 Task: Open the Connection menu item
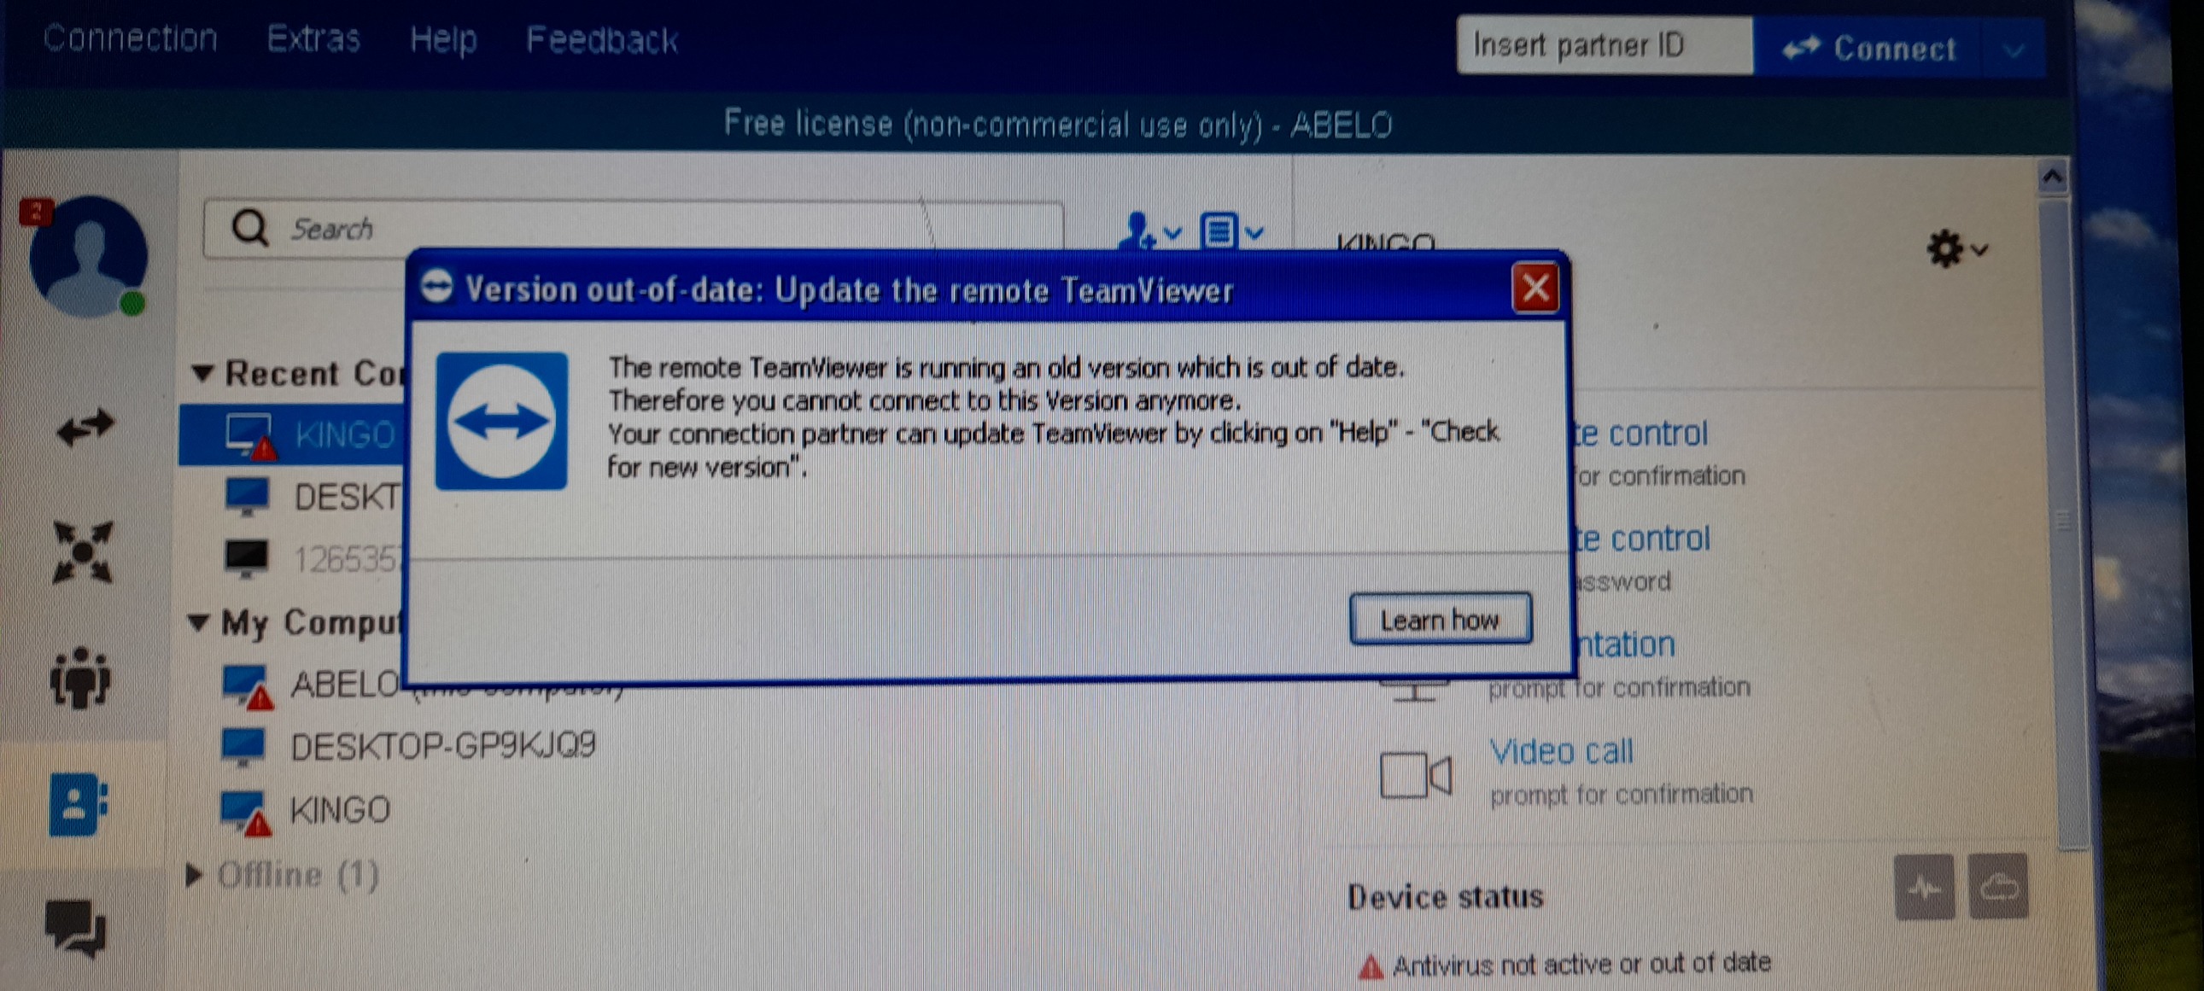point(128,30)
